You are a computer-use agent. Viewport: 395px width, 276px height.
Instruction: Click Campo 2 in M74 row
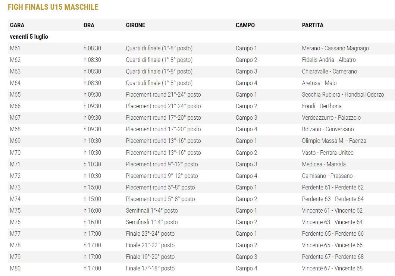247,199
